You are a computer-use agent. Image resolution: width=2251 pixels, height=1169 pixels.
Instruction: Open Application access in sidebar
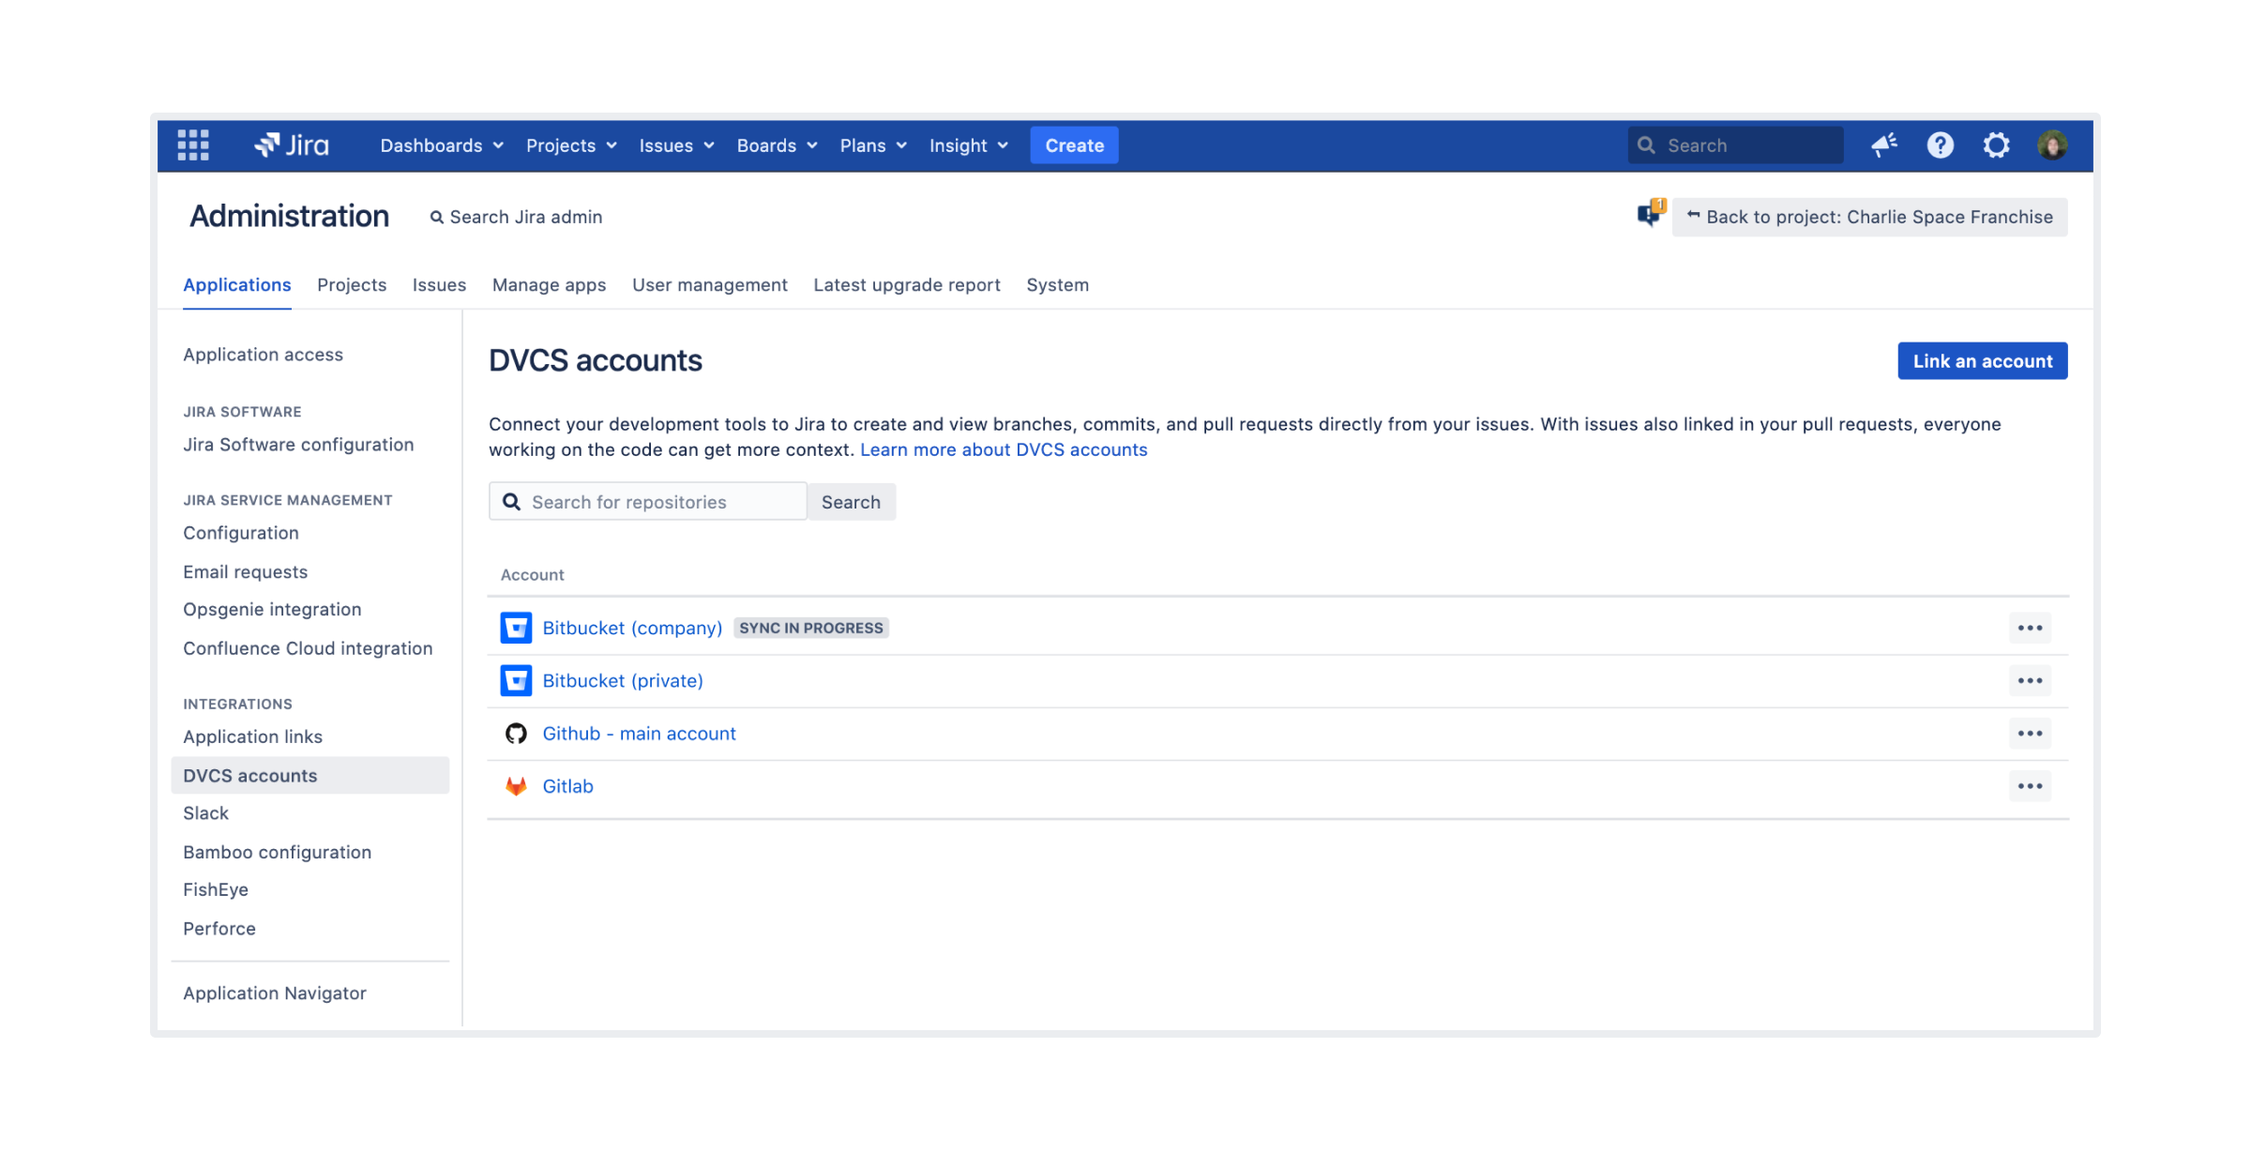[263, 355]
